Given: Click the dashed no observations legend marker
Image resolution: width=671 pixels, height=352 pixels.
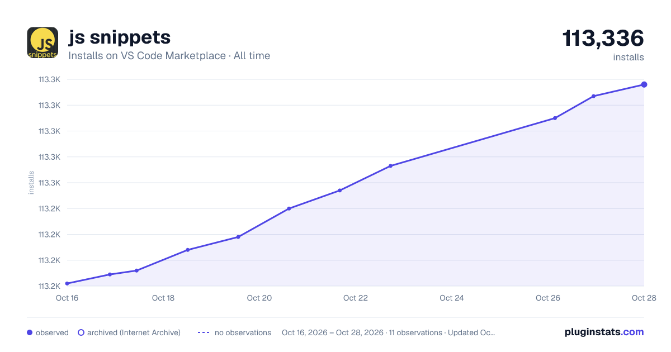Looking at the screenshot, I should 204,332.
